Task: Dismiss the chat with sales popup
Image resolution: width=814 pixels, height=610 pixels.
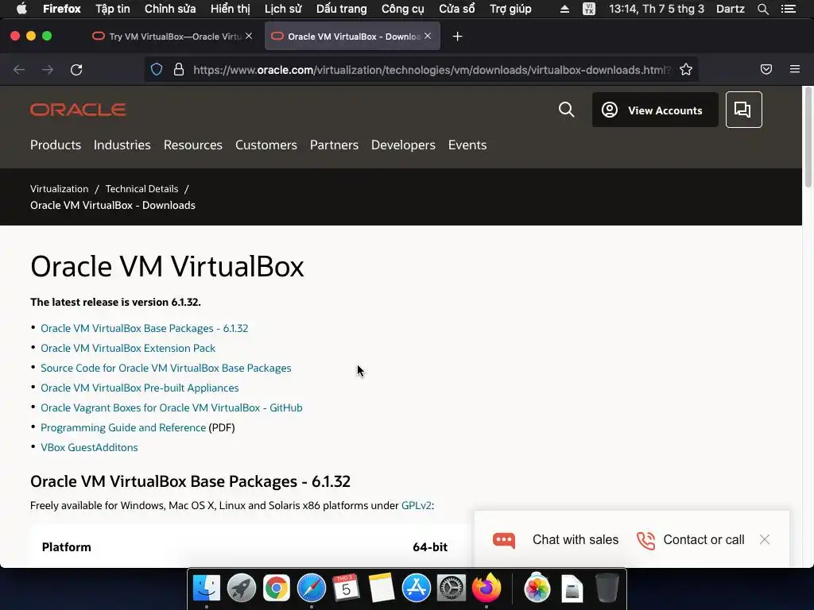Action: pyautogui.click(x=764, y=539)
